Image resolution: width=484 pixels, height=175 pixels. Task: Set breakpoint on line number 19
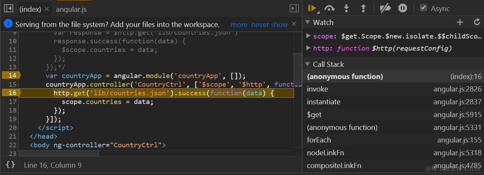coord(13,119)
